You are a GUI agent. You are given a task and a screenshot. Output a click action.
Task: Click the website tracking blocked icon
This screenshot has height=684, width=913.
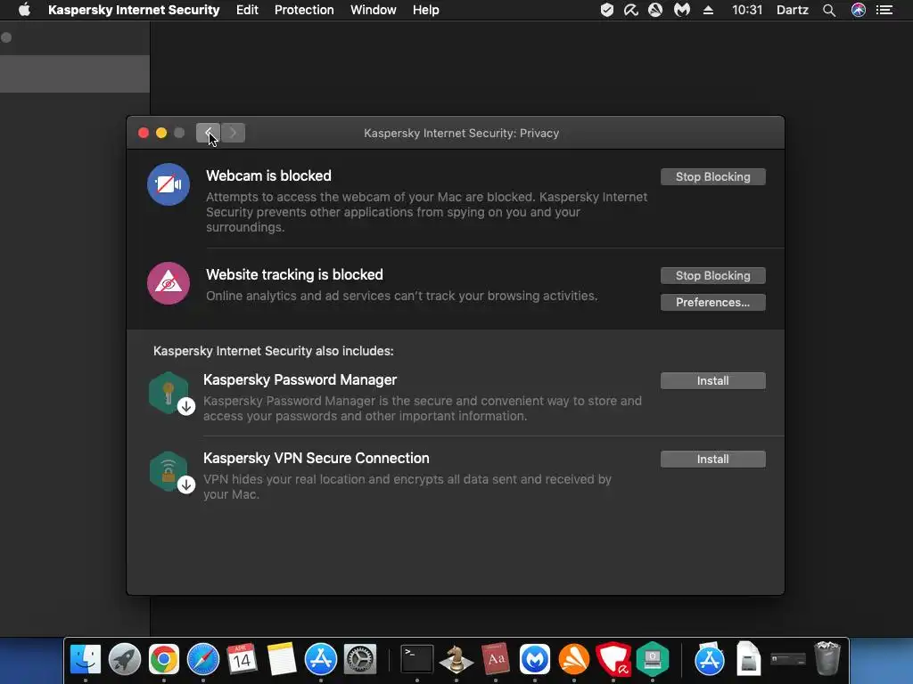[x=169, y=283]
